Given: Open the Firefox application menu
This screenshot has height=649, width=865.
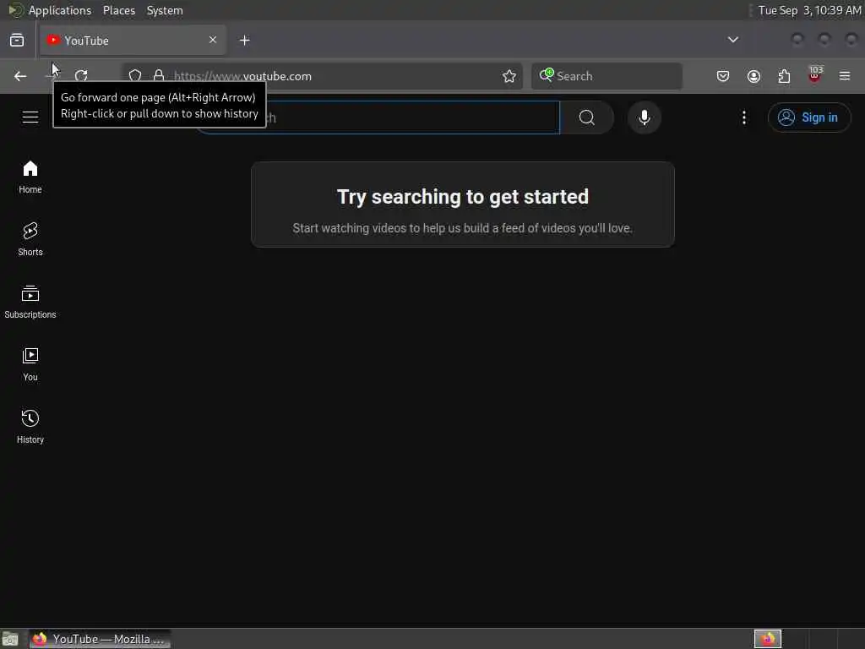Looking at the screenshot, I should pos(845,76).
